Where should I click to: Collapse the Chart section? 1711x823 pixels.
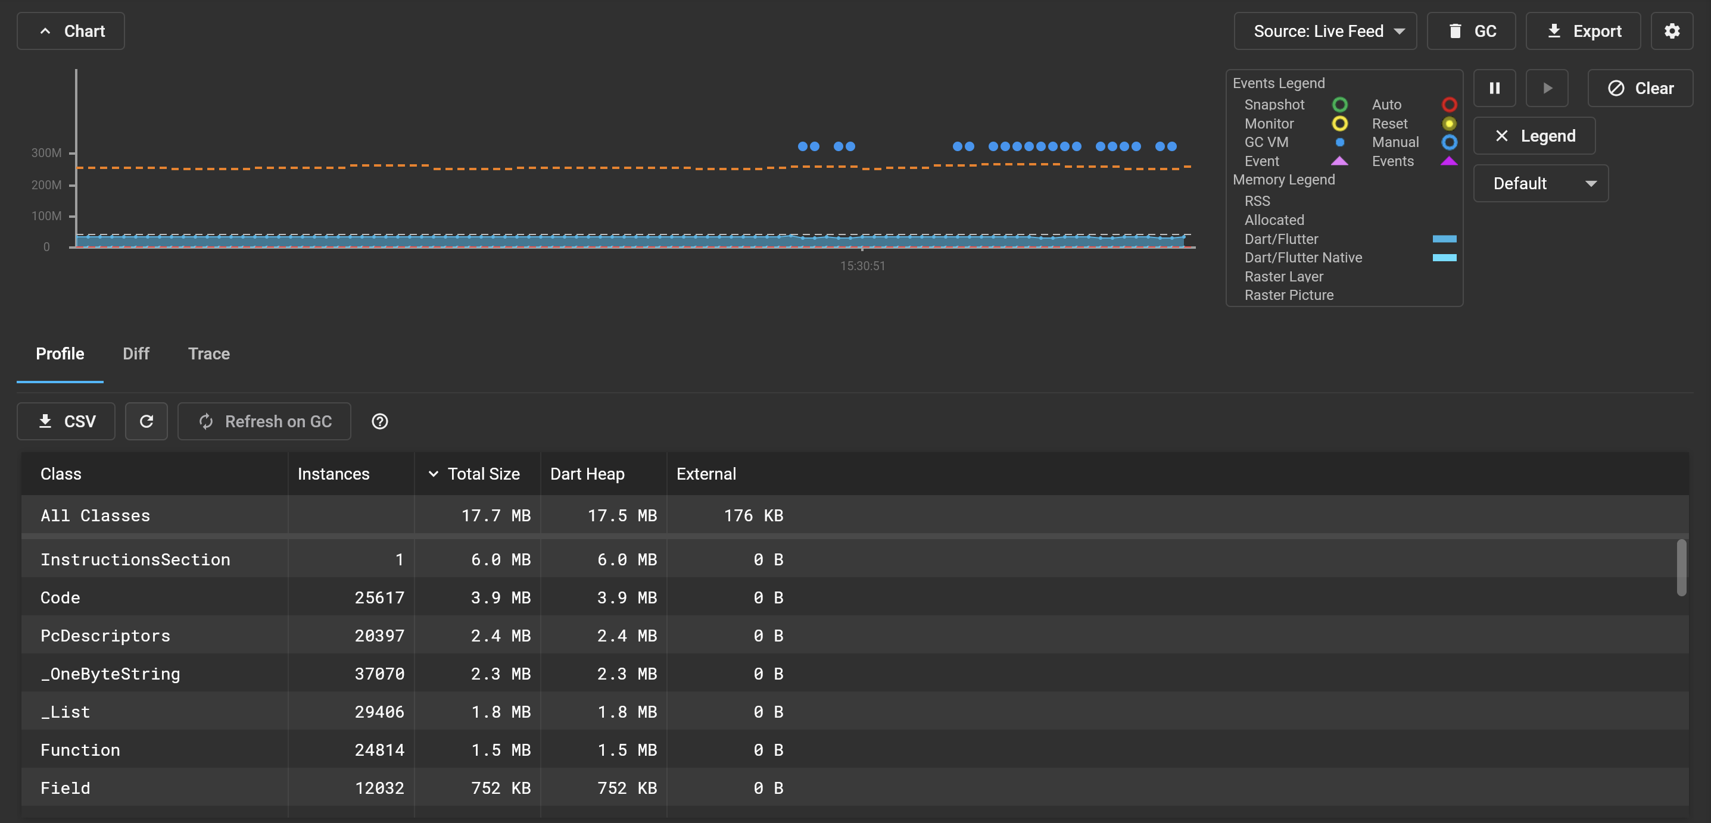(x=70, y=31)
